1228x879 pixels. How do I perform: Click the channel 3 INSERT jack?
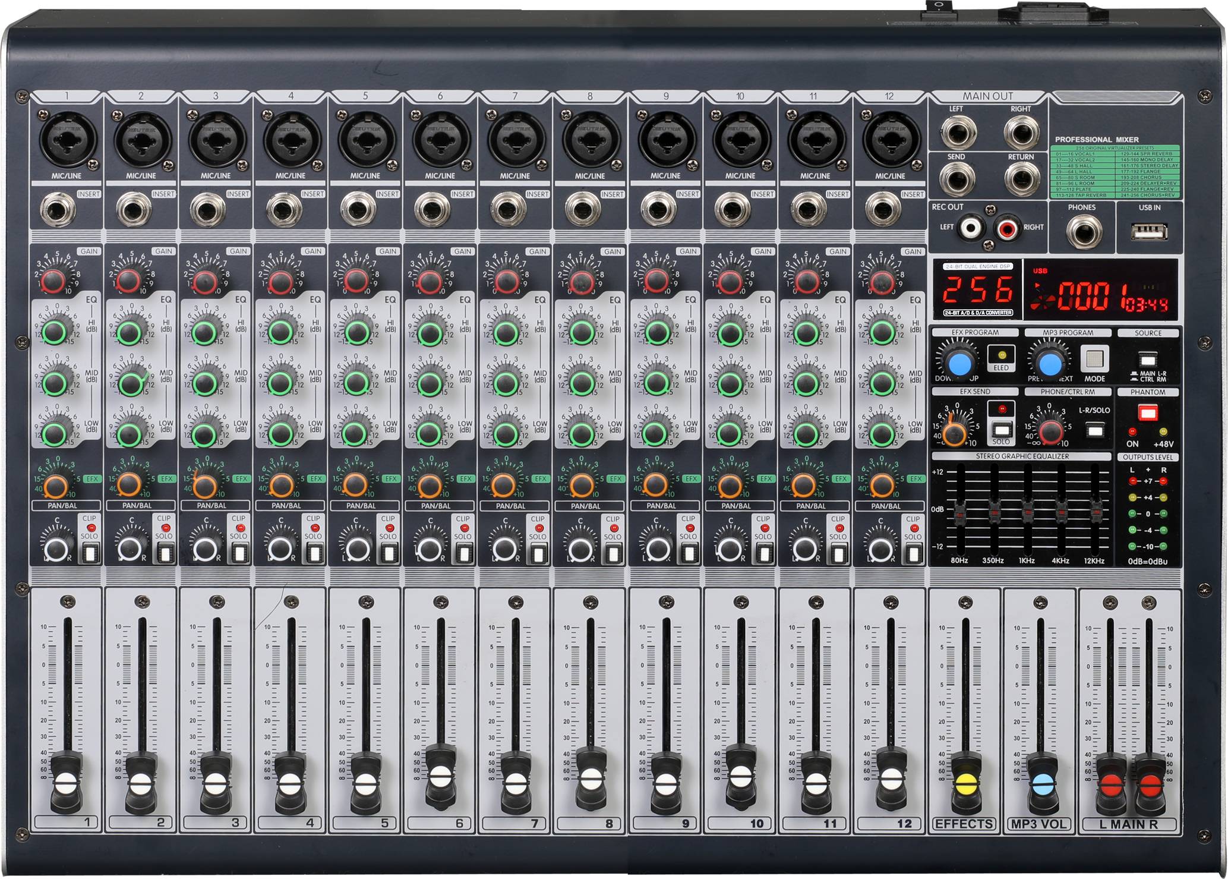click(x=207, y=210)
